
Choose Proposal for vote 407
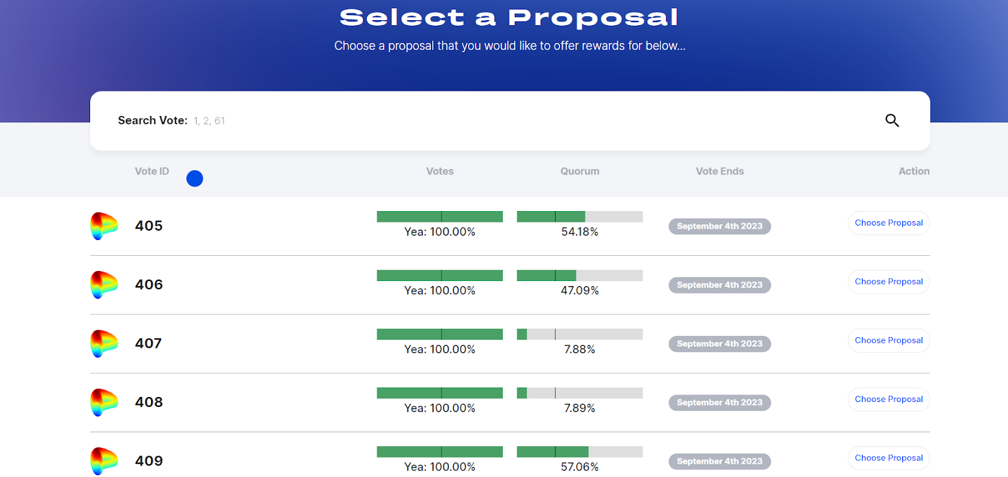(888, 340)
